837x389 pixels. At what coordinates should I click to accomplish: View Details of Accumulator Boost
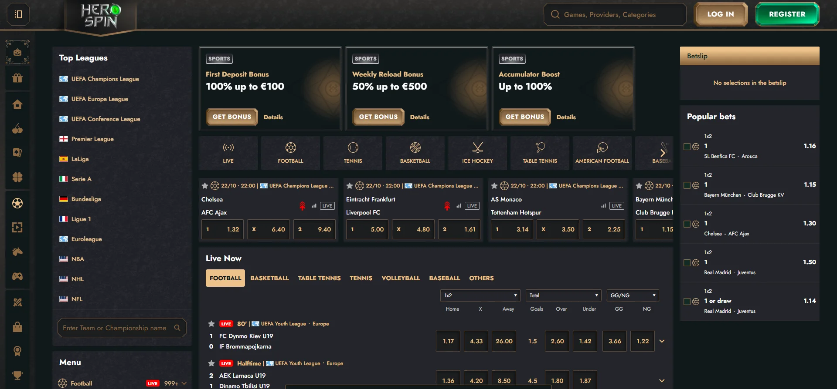(x=566, y=117)
